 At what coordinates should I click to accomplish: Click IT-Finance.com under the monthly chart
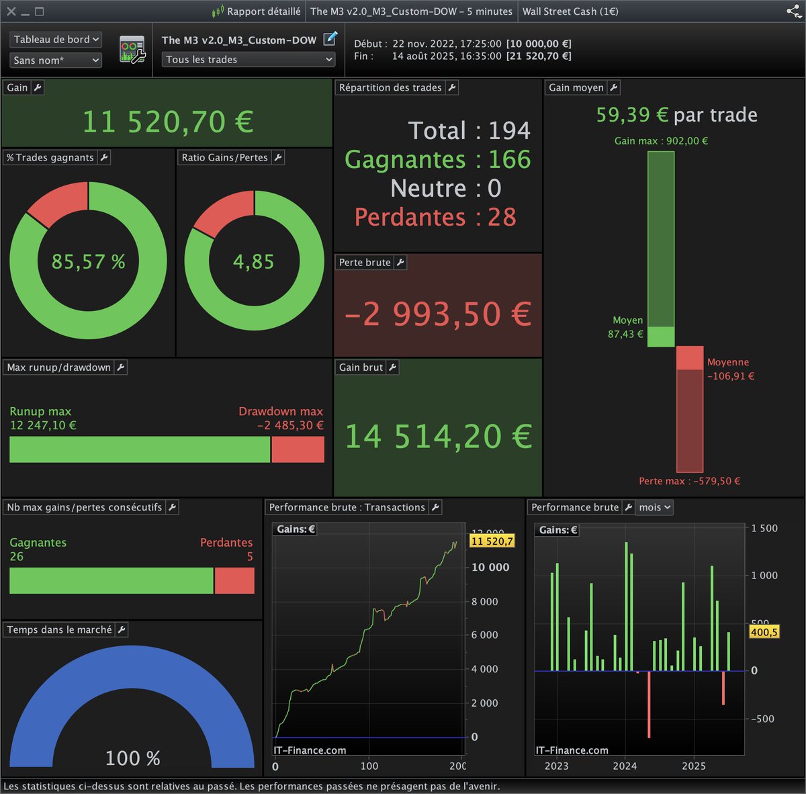coord(572,750)
